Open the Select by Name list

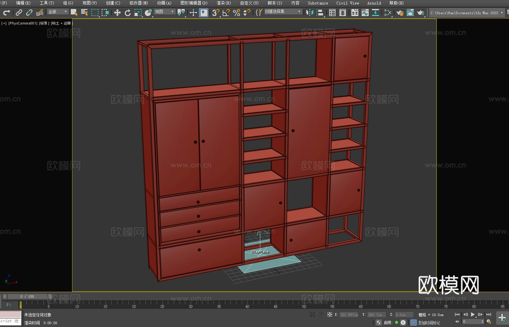tap(85, 13)
